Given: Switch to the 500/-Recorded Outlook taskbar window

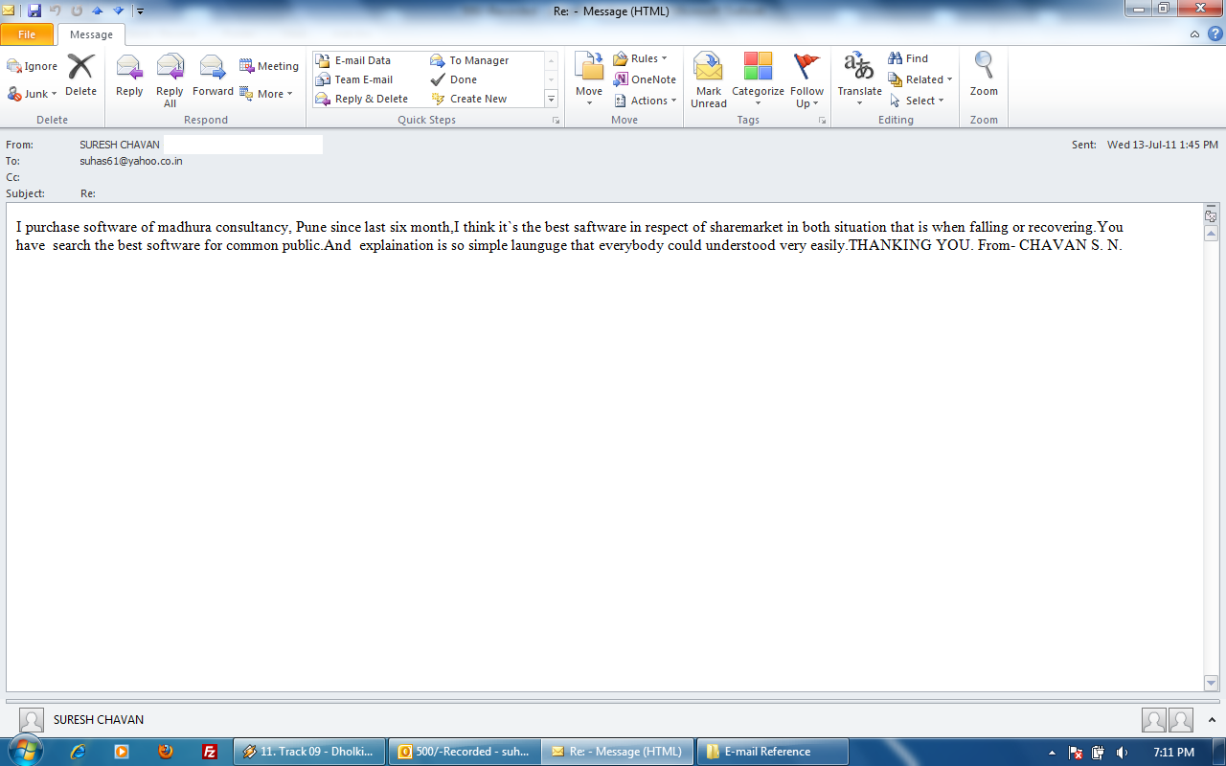Looking at the screenshot, I should [x=464, y=752].
